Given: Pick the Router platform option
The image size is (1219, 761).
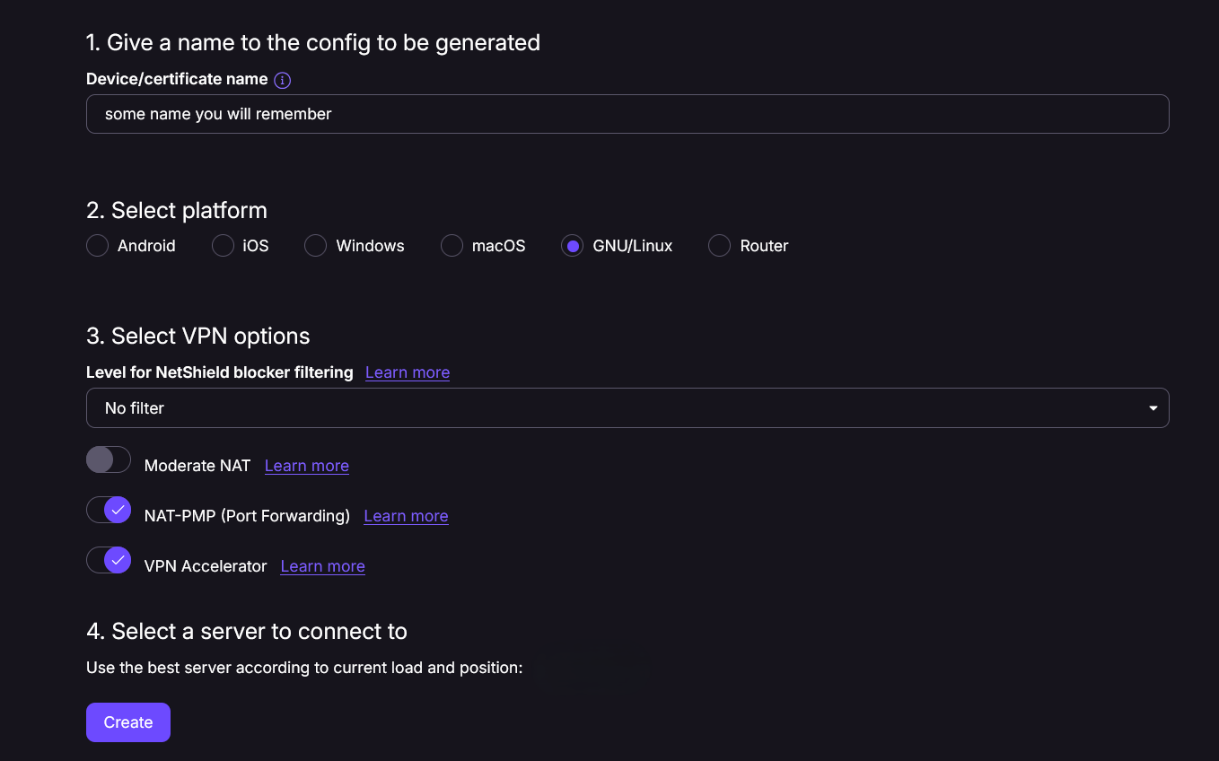Looking at the screenshot, I should tap(719, 246).
